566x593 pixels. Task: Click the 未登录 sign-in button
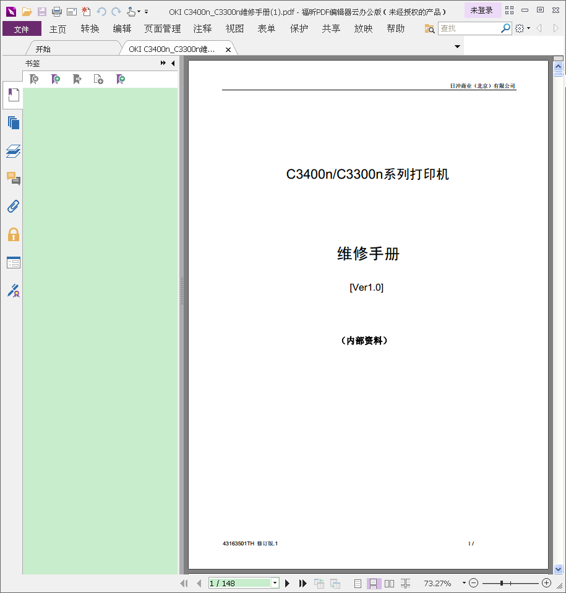[482, 11]
